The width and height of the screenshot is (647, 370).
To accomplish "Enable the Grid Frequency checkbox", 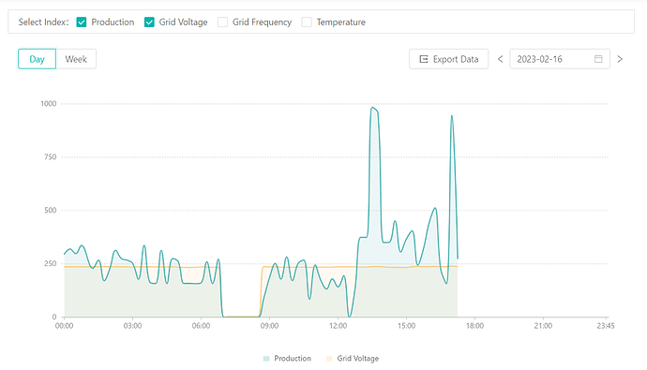I will click(x=222, y=22).
